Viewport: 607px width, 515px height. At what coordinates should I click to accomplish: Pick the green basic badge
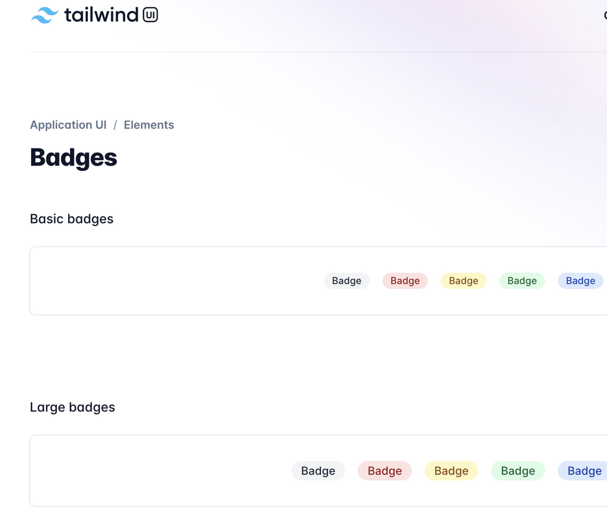[x=522, y=281]
